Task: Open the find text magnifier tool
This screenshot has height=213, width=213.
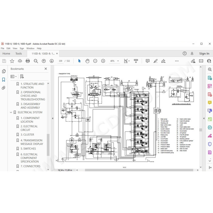Action: [36, 61]
